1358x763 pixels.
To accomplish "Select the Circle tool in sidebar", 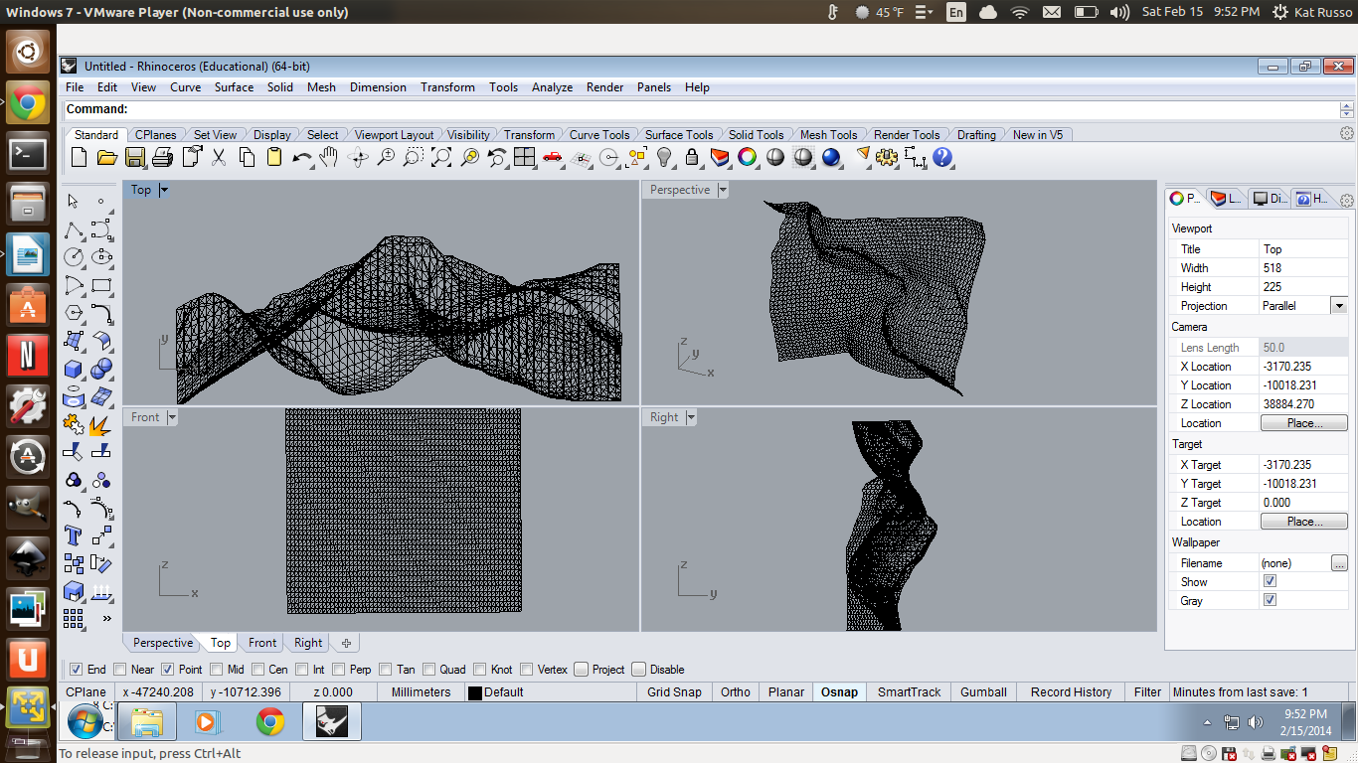I will tap(74, 257).
